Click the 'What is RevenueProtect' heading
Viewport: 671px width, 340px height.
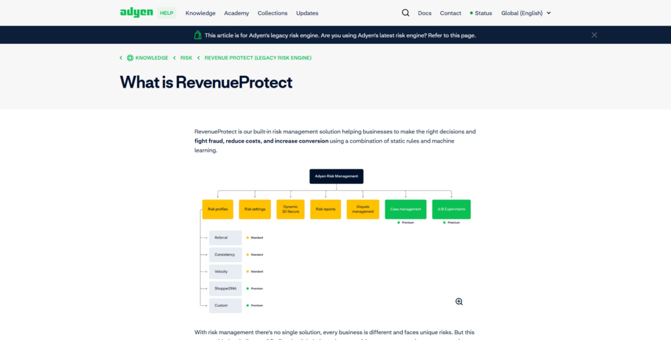pyautogui.click(x=206, y=82)
